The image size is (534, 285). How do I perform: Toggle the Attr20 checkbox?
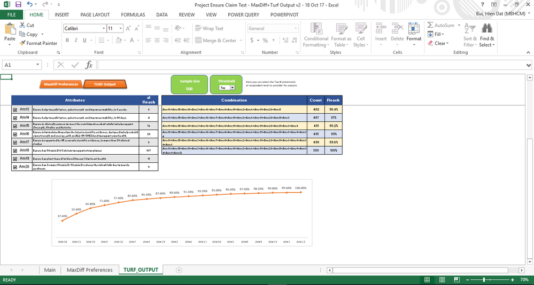point(15,167)
